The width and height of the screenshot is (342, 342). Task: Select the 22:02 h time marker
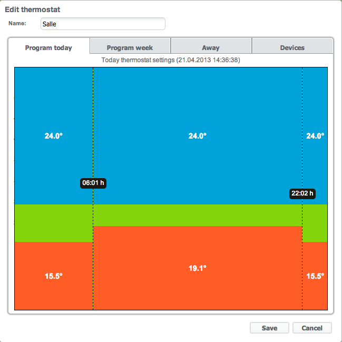click(302, 193)
